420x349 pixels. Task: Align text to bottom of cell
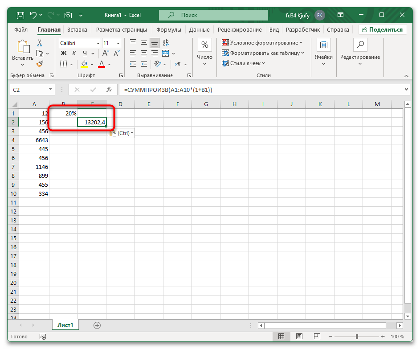click(x=155, y=43)
